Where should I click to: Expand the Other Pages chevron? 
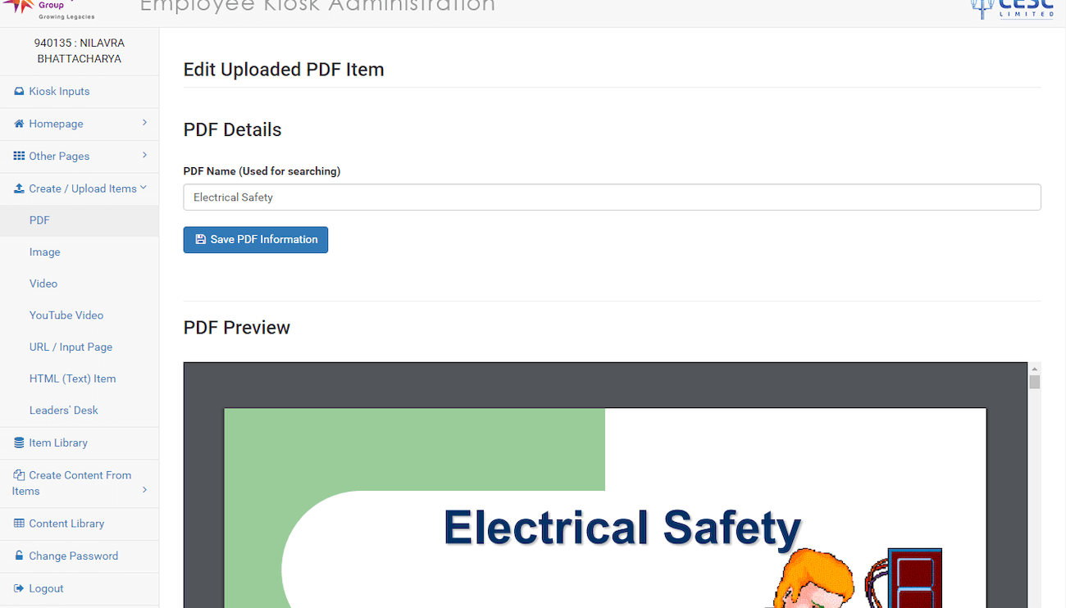click(x=144, y=155)
